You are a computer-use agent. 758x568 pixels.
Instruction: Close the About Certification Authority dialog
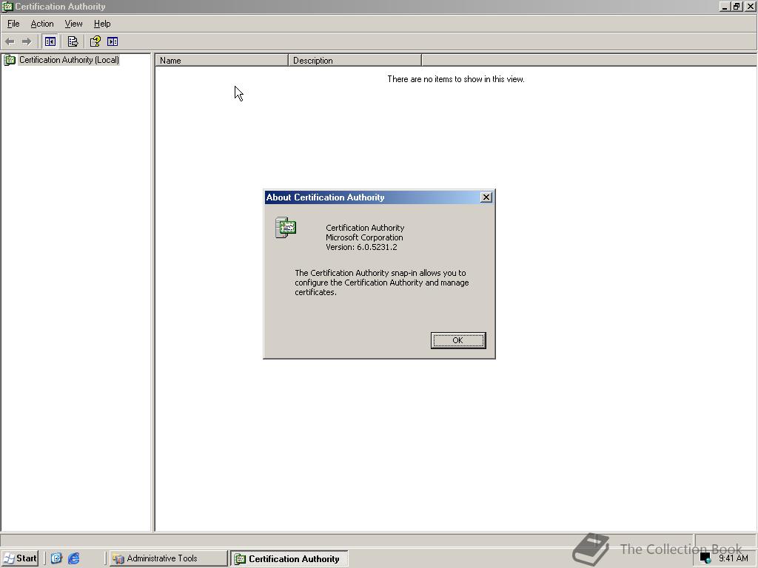click(x=486, y=197)
